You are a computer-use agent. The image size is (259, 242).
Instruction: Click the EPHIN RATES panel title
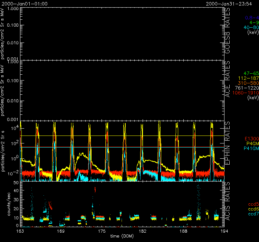pos(228,146)
